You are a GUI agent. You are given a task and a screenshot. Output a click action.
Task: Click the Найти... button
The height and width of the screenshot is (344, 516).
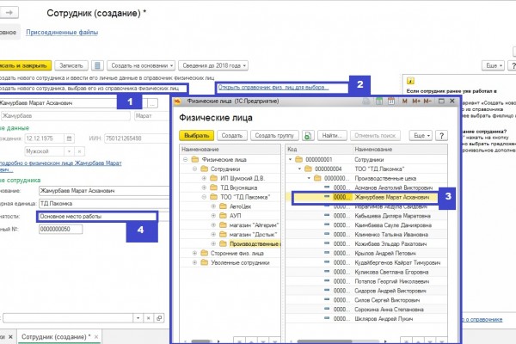tap(332, 135)
